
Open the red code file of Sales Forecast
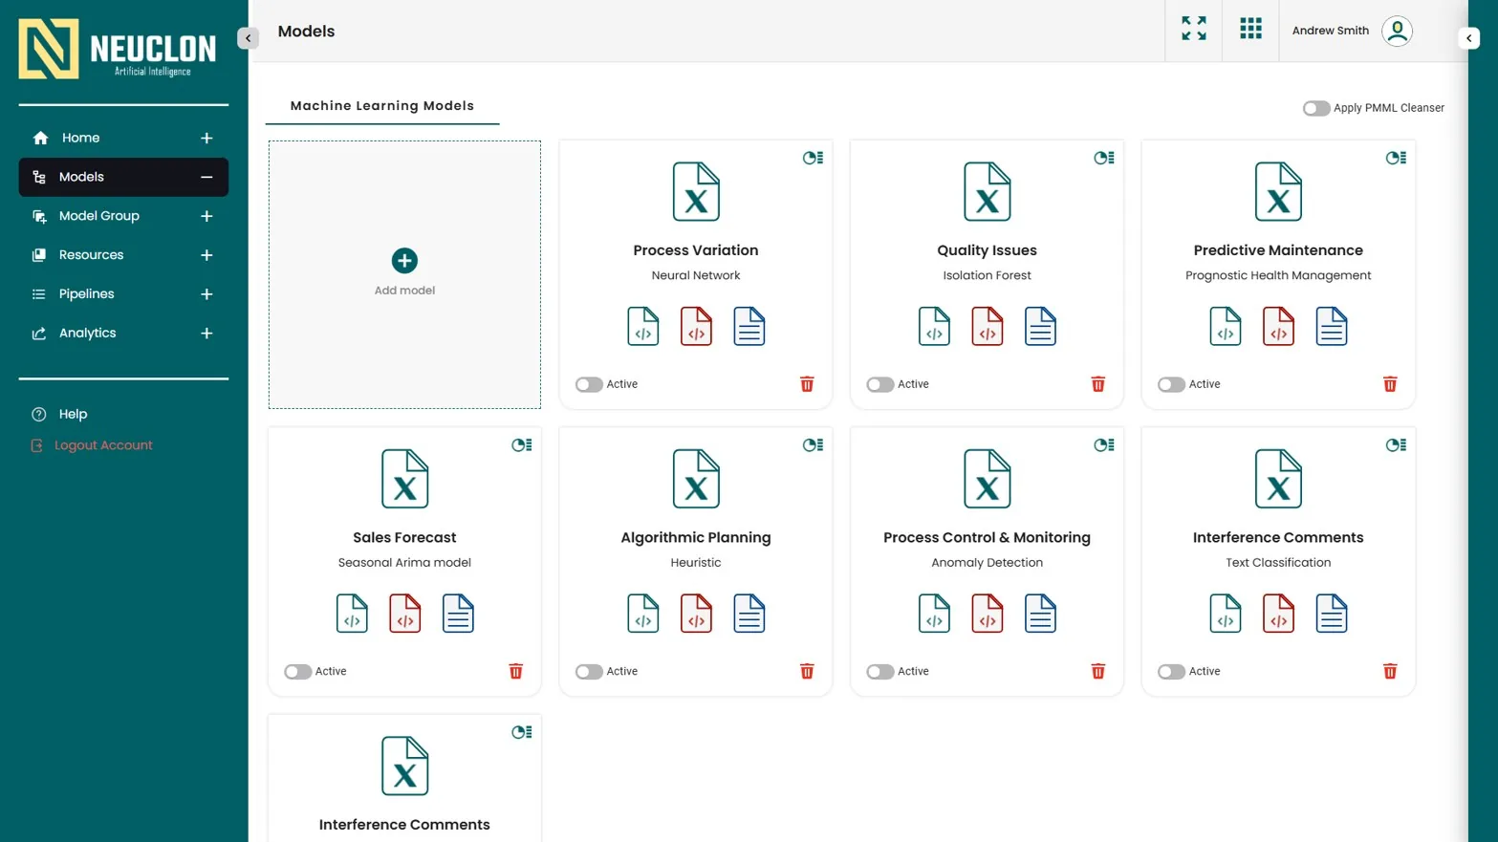404,614
